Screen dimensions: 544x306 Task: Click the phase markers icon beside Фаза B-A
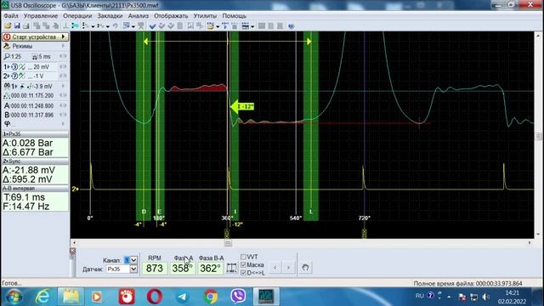[231, 268]
